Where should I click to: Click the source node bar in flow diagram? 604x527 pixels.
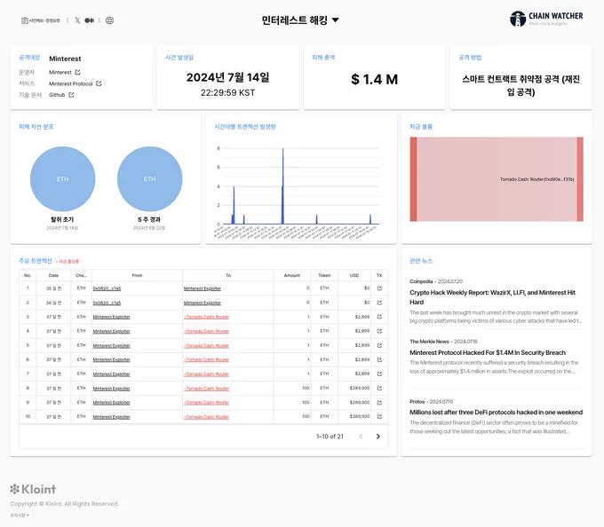coord(413,179)
